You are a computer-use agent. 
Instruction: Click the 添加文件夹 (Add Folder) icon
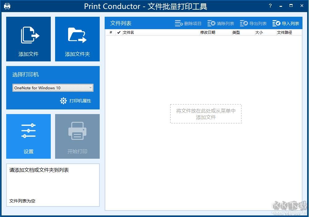pyautogui.click(x=77, y=34)
